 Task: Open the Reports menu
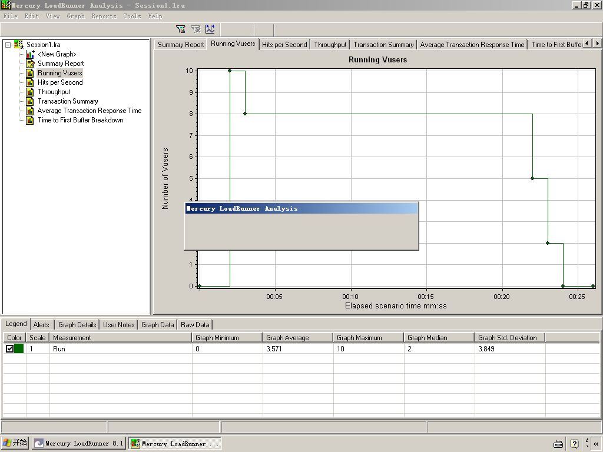pos(104,16)
